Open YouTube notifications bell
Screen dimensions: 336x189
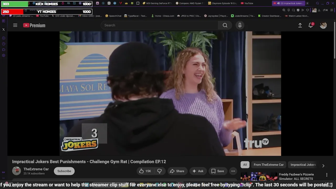click(x=311, y=25)
